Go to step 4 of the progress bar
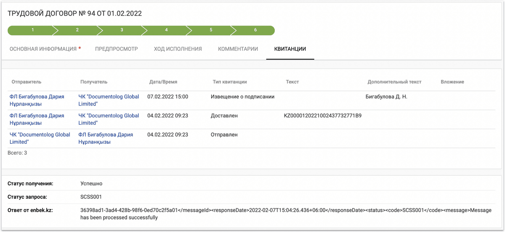The width and height of the screenshot is (505, 232). pyautogui.click(x=166, y=30)
